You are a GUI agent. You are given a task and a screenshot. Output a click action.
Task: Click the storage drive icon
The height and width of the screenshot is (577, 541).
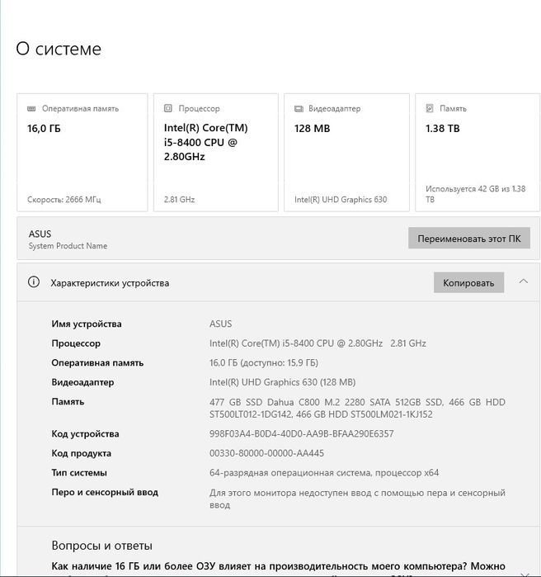click(x=430, y=108)
